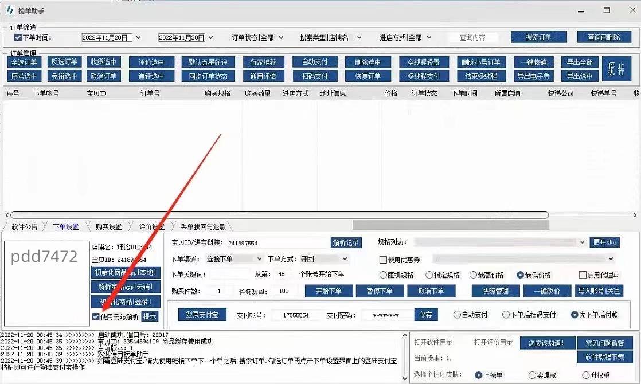Enable the 使用优惠券 checkbox
The height and width of the screenshot is (384, 641).
click(383, 260)
